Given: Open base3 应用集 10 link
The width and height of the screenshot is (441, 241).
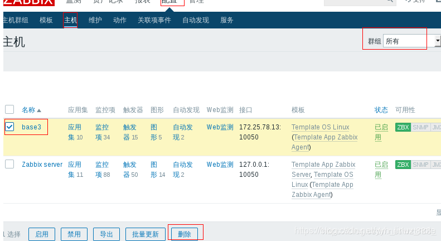Looking at the screenshot, I should click(x=75, y=132).
